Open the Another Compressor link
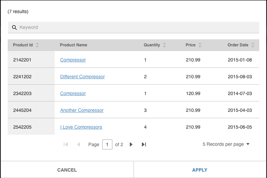This screenshot has width=267, height=178. tap(82, 110)
